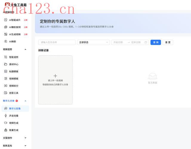Click the calendar icon in date range
Viewport: 191px width, 149px height.
pos(146,43)
